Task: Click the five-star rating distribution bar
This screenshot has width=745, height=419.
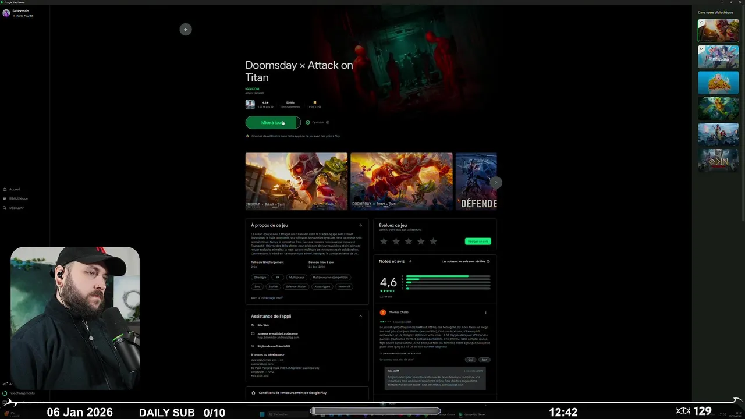Action: coord(448,276)
